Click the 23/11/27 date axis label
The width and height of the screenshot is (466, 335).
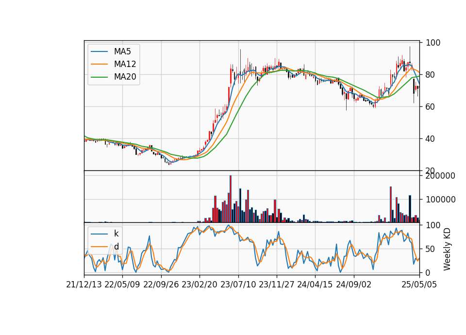click(x=277, y=285)
